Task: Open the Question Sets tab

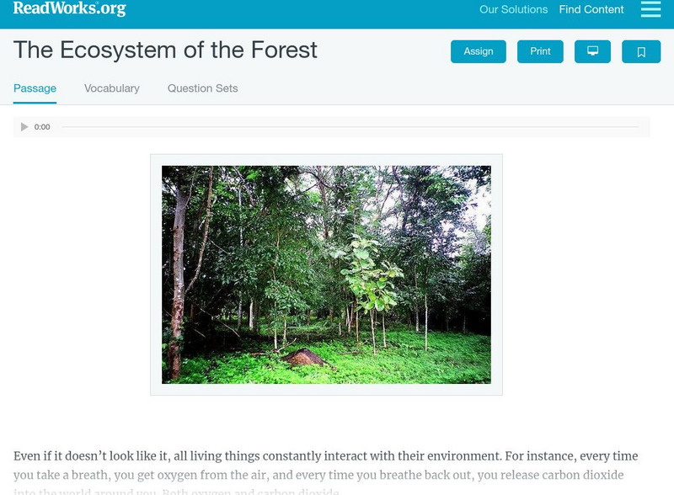Action: point(203,88)
